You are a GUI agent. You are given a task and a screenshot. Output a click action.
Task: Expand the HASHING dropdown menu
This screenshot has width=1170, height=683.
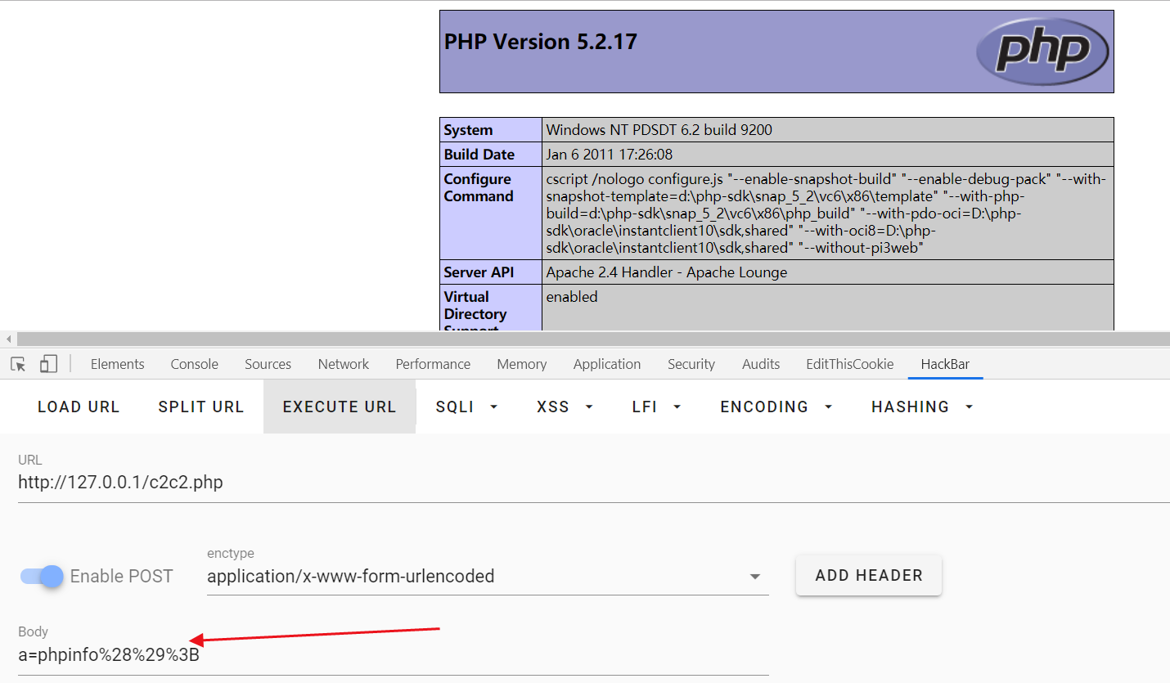(x=922, y=407)
